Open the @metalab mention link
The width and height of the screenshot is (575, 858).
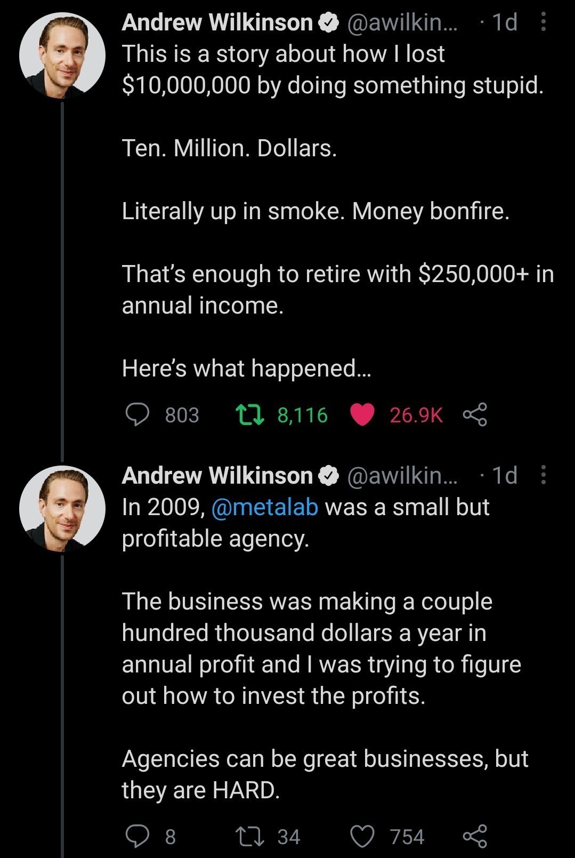point(264,507)
